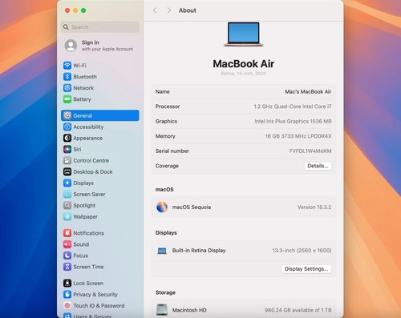
Task: Click the Version 15.3.2 text
Action: coord(314,207)
